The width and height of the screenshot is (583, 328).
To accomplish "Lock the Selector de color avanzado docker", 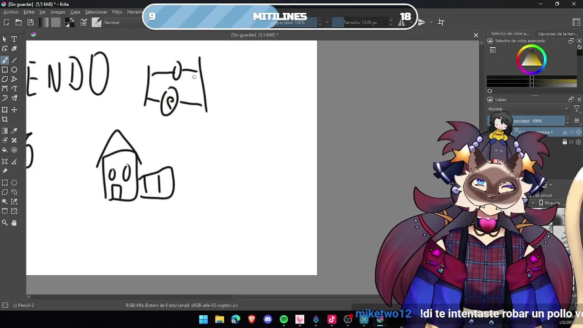I will (x=490, y=41).
